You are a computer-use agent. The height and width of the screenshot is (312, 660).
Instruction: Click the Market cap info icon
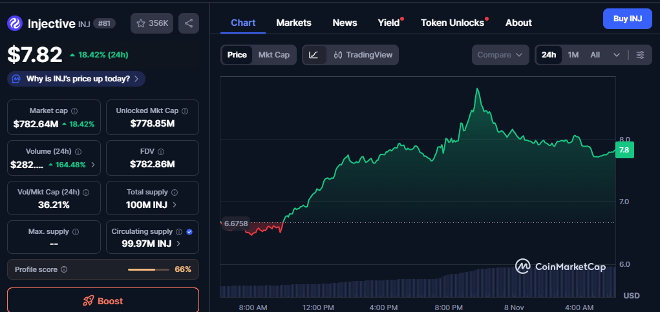tap(74, 111)
